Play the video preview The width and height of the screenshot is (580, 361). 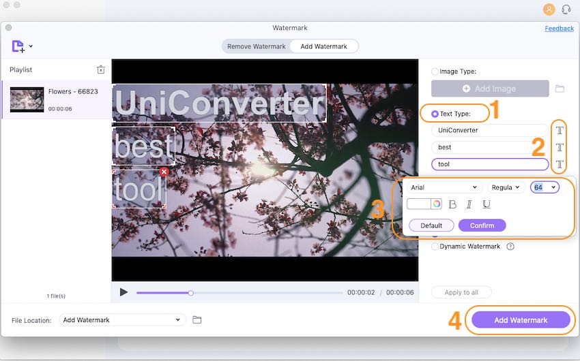click(x=124, y=292)
